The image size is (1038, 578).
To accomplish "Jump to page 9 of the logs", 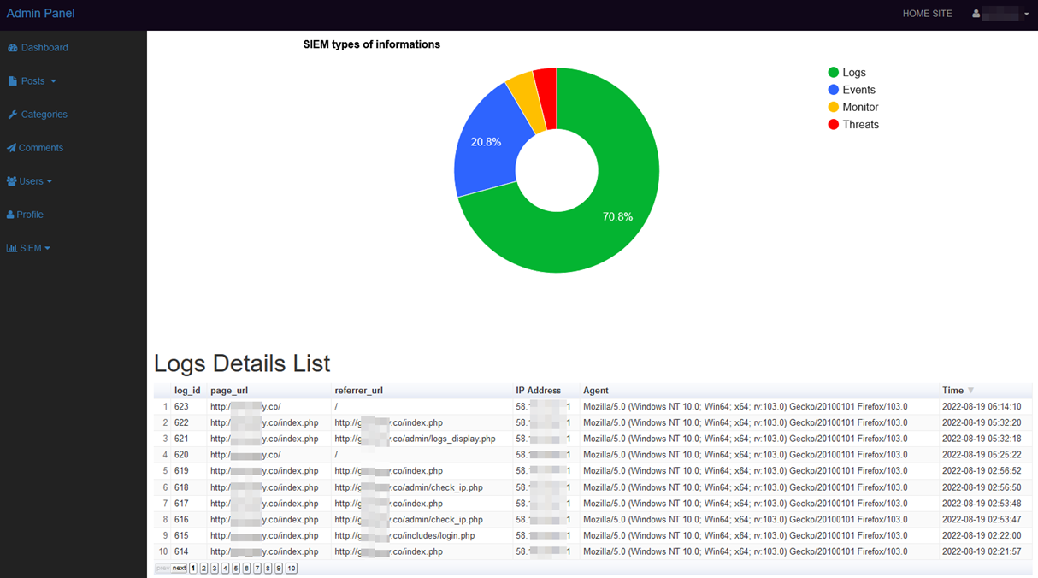I will pyautogui.click(x=279, y=569).
